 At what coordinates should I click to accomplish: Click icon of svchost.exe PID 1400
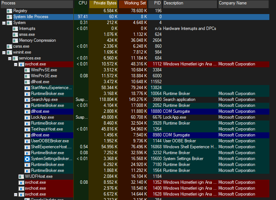tap(21, 189)
